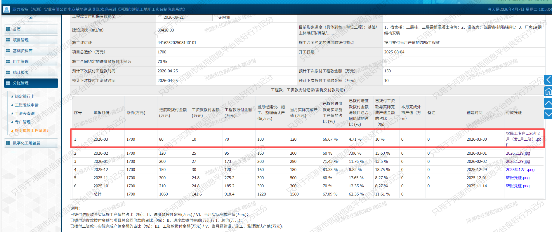The width and height of the screenshot is (552, 232).
Task: Collapse sidebar using the top up-arrow
Action: pos(31,18)
